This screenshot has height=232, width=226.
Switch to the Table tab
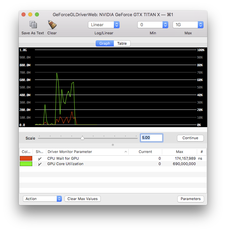click(x=122, y=43)
